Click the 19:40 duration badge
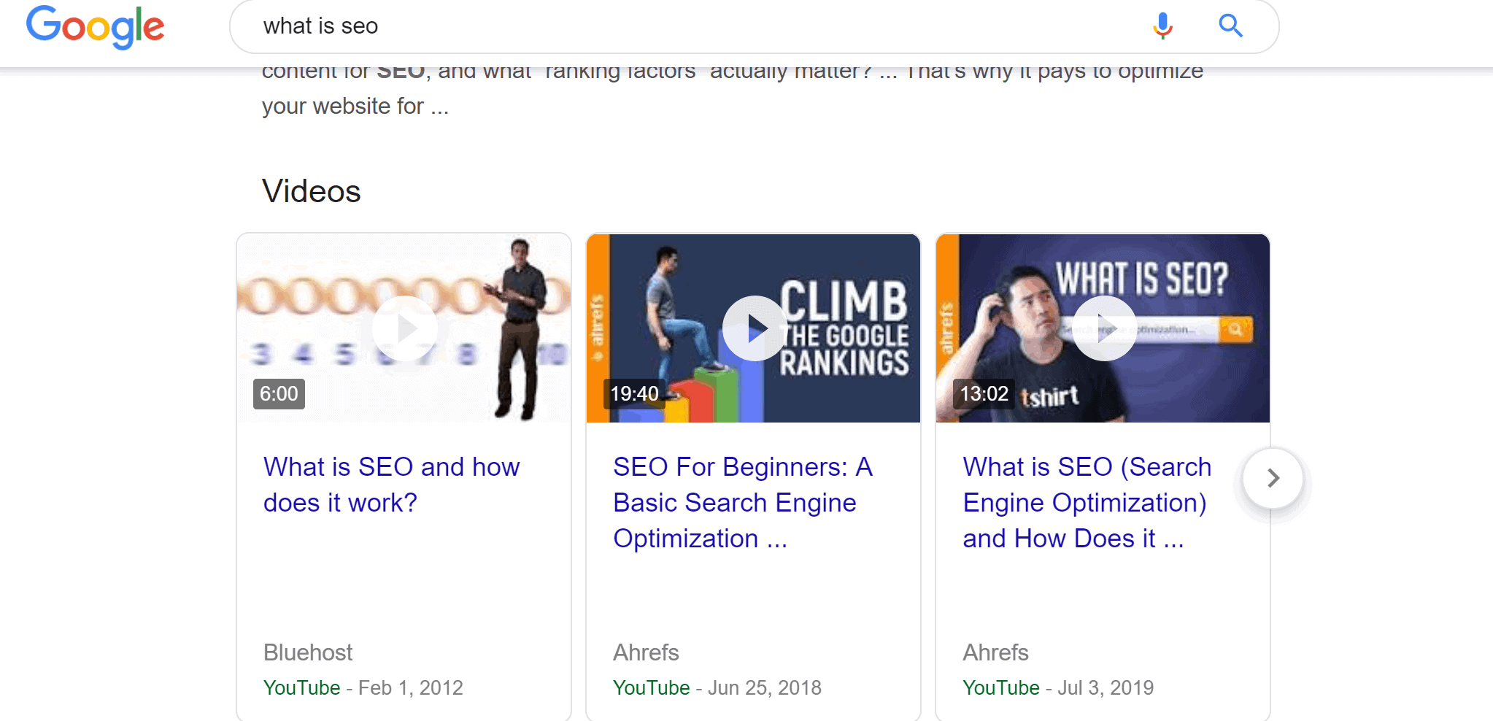1493x721 pixels. pos(634,393)
